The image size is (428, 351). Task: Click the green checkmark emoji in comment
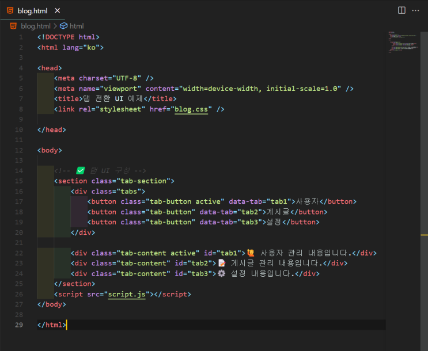pos(81,171)
